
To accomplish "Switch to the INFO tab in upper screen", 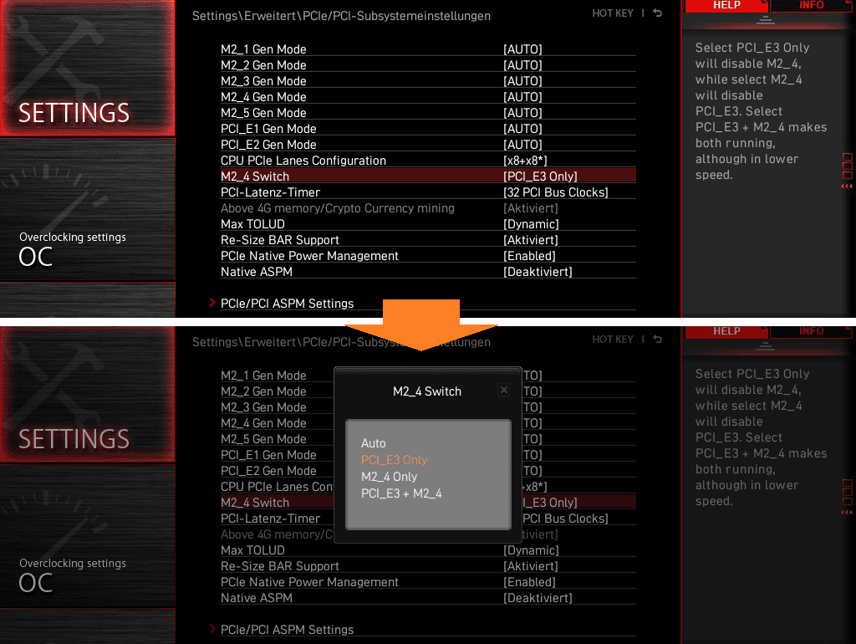I will [811, 6].
